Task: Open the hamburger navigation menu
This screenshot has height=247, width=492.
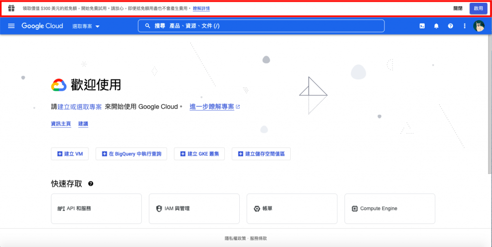Action: tap(12, 26)
